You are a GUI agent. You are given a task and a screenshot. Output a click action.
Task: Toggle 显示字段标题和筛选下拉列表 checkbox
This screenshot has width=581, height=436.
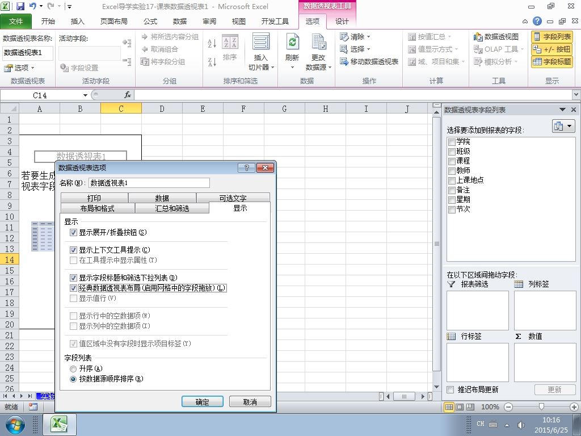tap(73, 278)
